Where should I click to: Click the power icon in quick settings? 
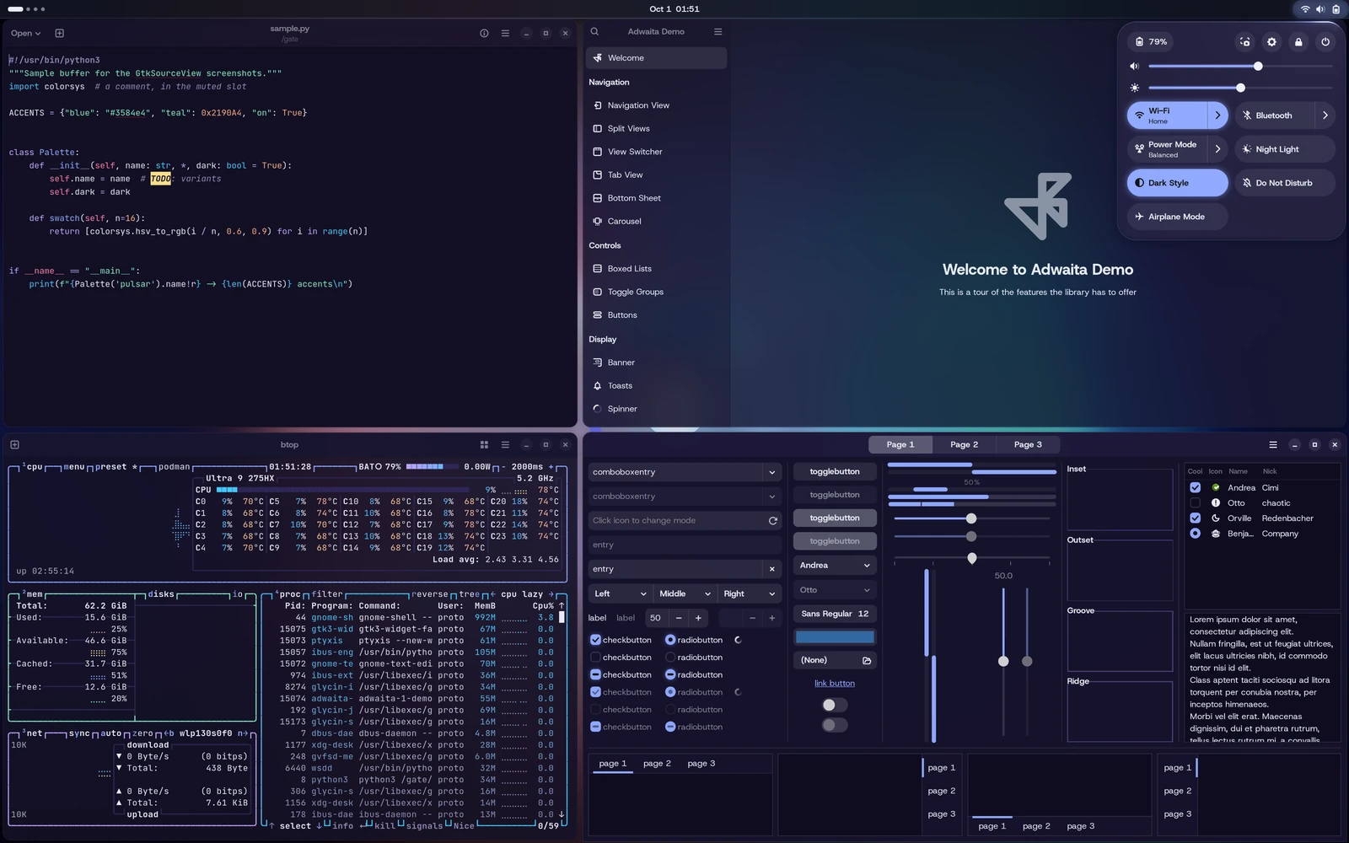pyautogui.click(x=1325, y=41)
